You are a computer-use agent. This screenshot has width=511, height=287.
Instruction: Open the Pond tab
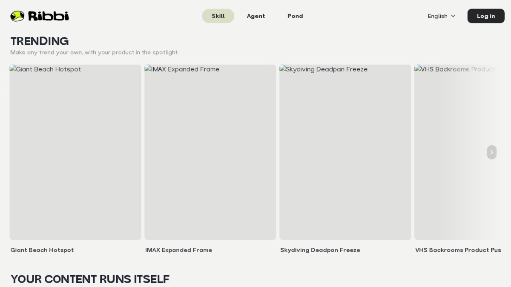pos(295,16)
